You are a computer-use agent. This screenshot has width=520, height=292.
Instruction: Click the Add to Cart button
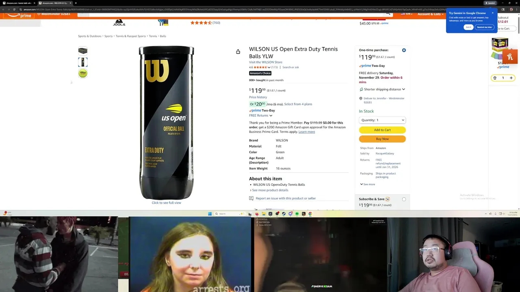(382, 130)
